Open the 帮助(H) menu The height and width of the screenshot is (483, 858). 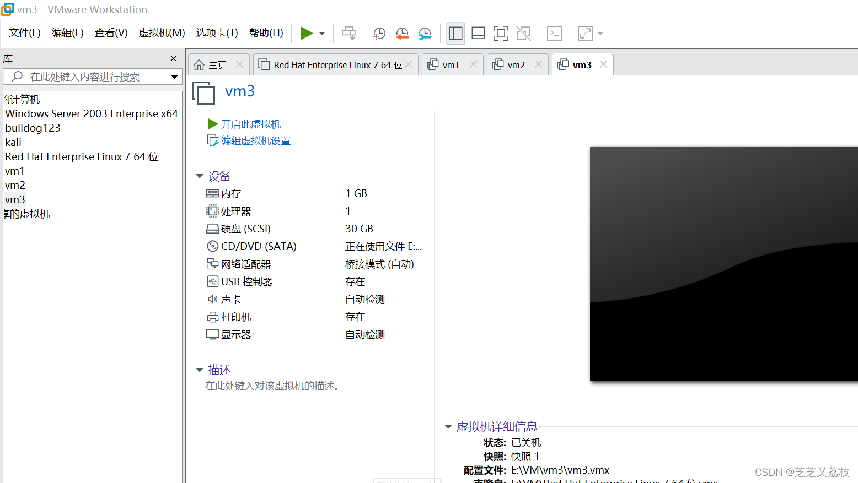pos(266,33)
